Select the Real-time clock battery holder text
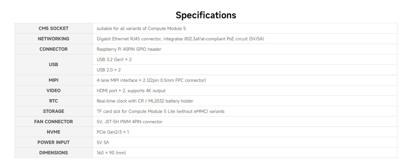Image resolution: width=412 pixels, height=168 pixels. pos(145,101)
